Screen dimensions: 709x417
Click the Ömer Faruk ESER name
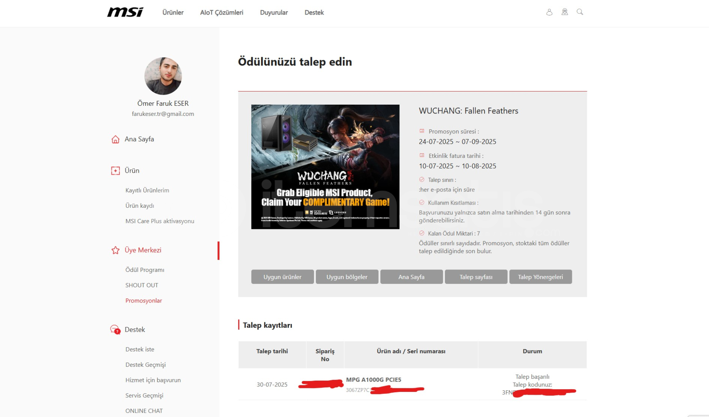pyautogui.click(x=163, y=103)
